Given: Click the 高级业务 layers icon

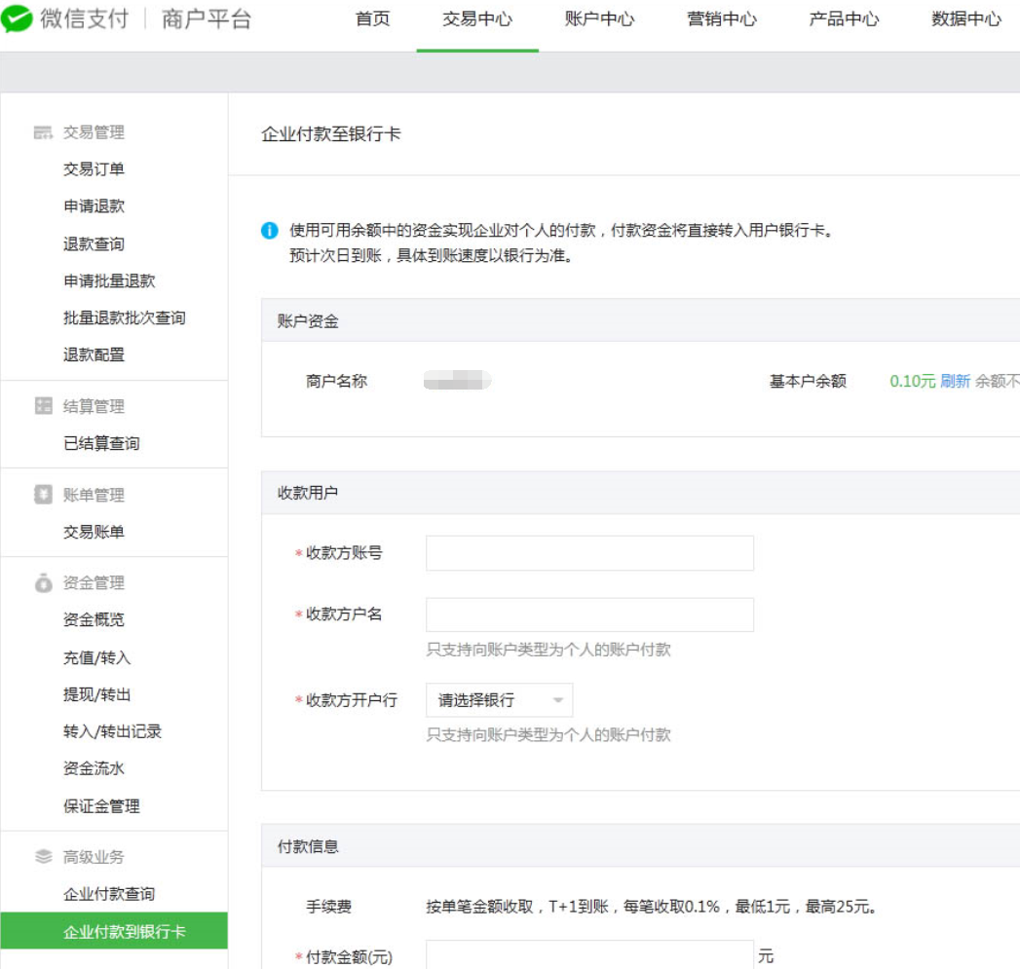Looking at the screenshot, I should point(43,857).
